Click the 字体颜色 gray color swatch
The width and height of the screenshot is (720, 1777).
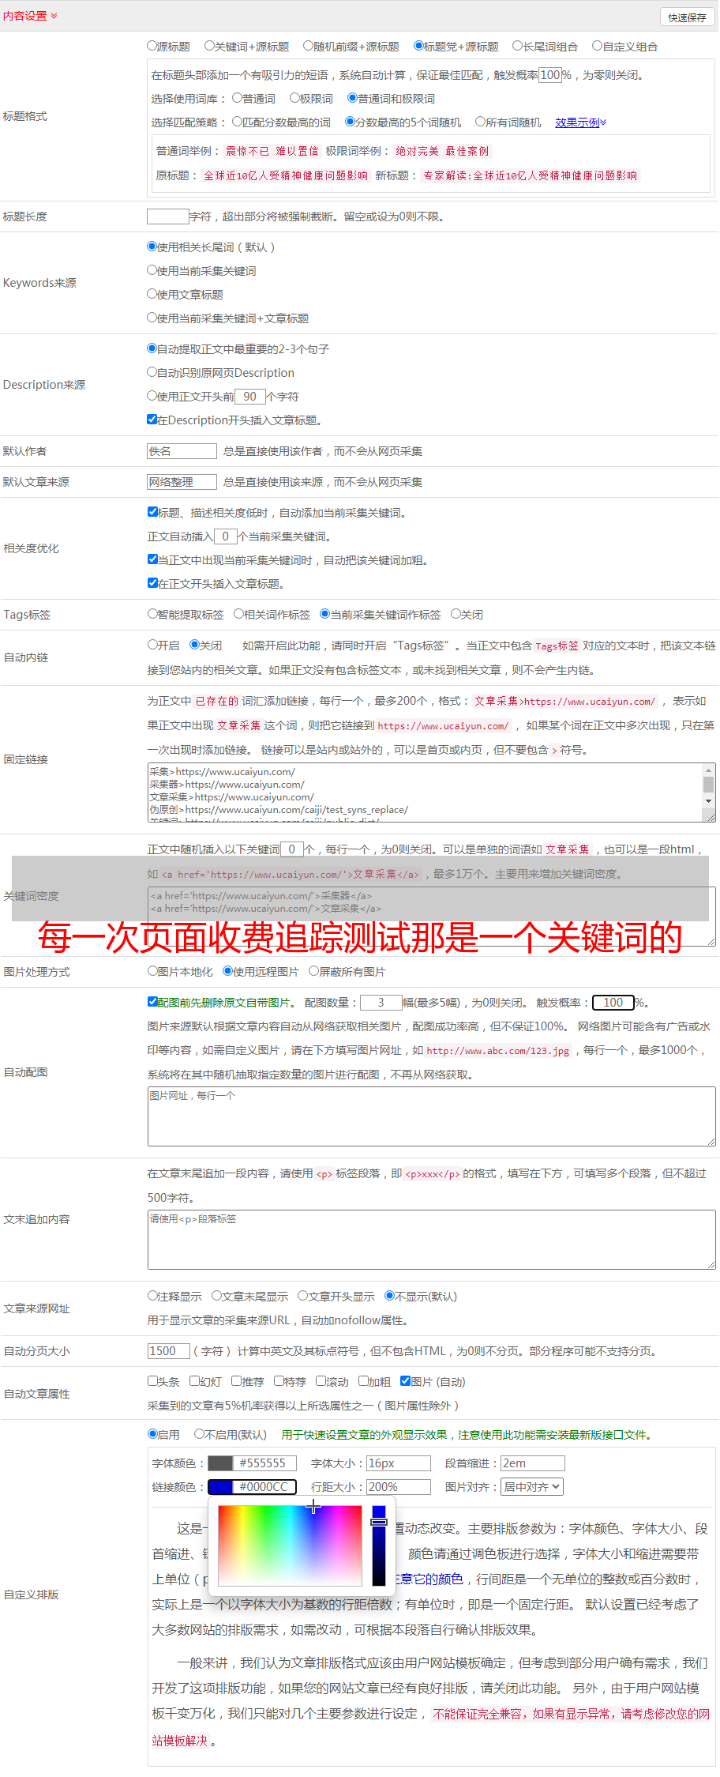(x=220, y=1463)
